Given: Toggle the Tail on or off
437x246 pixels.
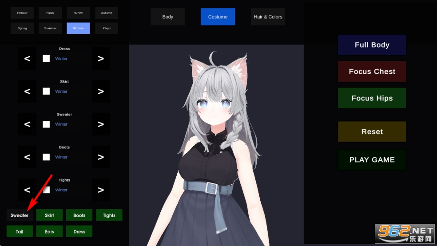Looking at the screenshot, I should 20,231.
